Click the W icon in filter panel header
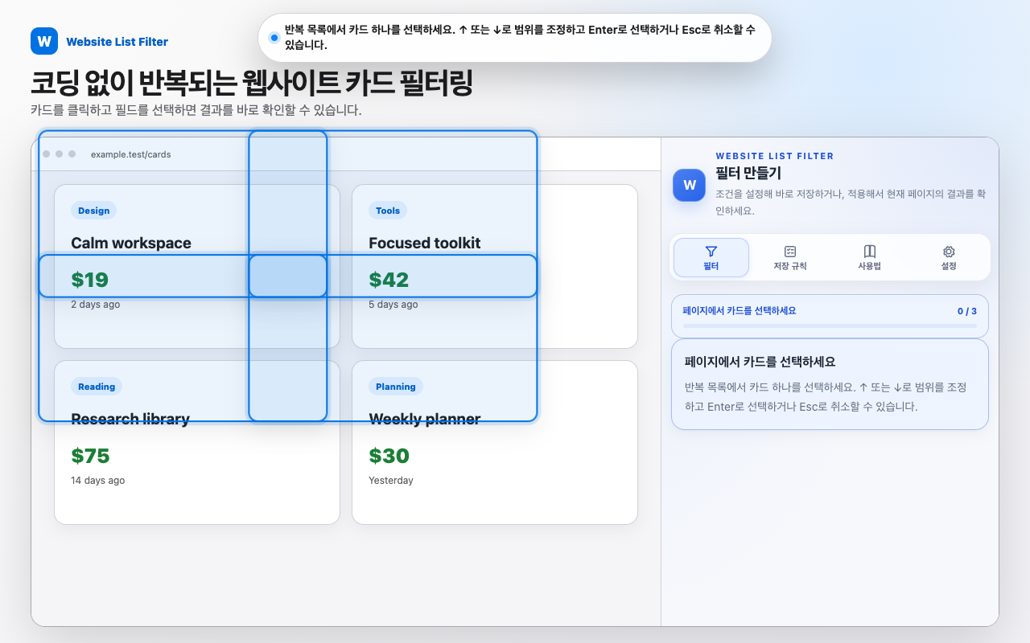1030x643 pixels. (x=690, y=185)
